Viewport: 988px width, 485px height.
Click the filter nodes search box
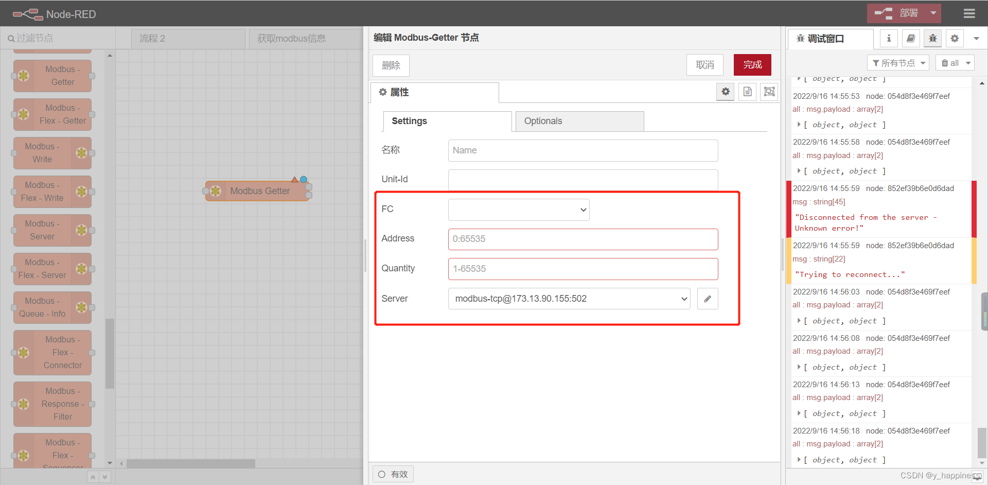pyautogui.click(x=58, y=38)
